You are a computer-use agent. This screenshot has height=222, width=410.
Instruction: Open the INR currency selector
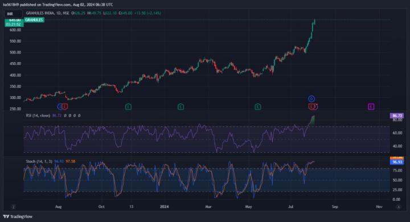pos(13,14)
